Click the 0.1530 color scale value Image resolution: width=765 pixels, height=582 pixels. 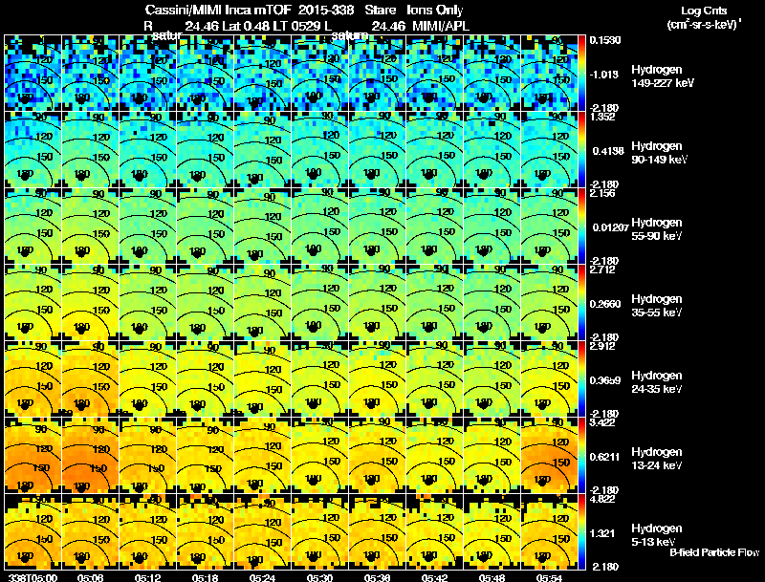(605, 40)
